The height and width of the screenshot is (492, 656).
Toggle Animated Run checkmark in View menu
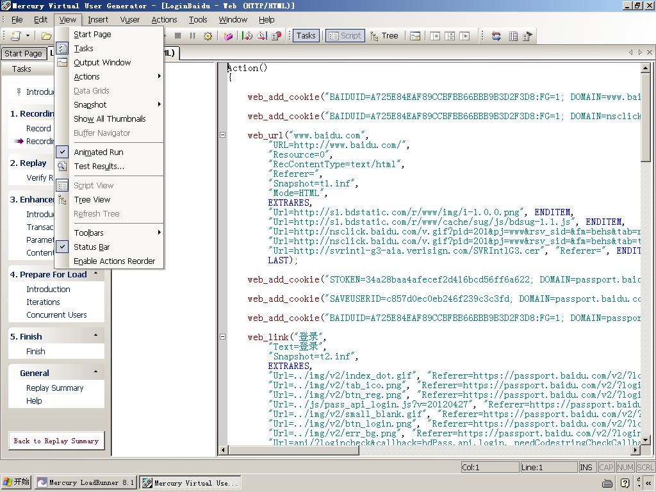pos(62,152)
